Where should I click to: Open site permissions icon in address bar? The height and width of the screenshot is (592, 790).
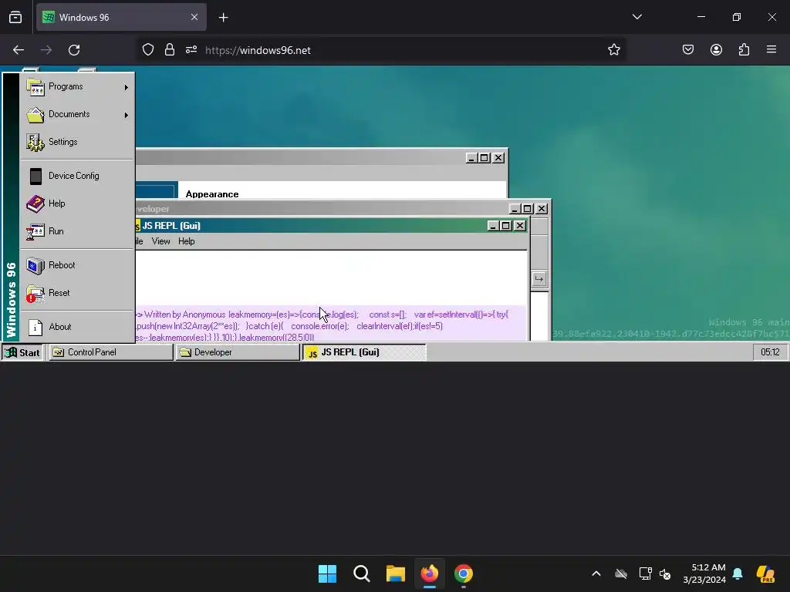coord(191,50)
